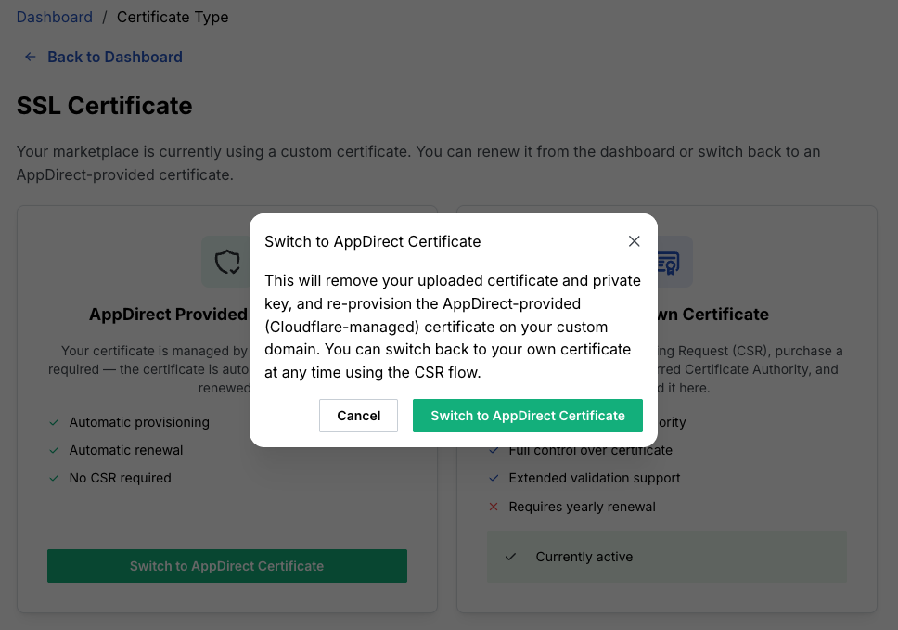Click the Extended validation support text
The height and width of the screenshot is (630, 898).
click(595, 478)
